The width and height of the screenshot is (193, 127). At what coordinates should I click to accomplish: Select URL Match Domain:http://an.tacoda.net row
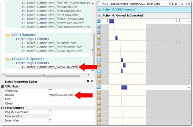pos(49,7)
